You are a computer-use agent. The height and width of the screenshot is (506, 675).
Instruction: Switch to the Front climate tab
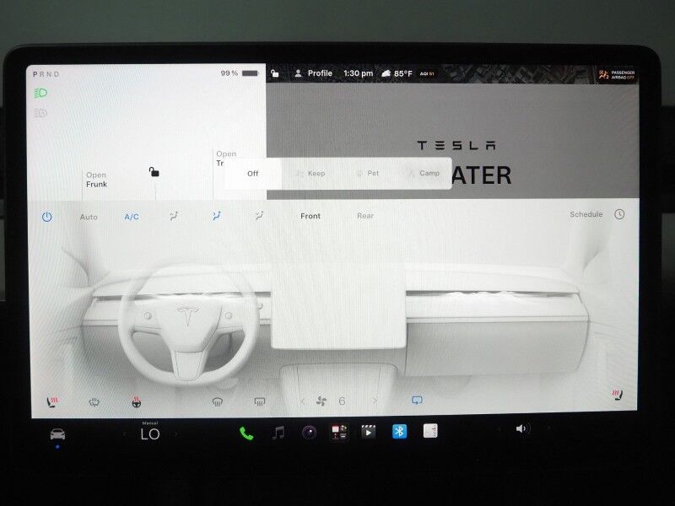click(310, 216)
